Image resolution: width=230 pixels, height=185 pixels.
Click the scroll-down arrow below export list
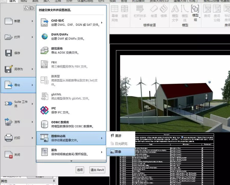[x=71, y=161]
